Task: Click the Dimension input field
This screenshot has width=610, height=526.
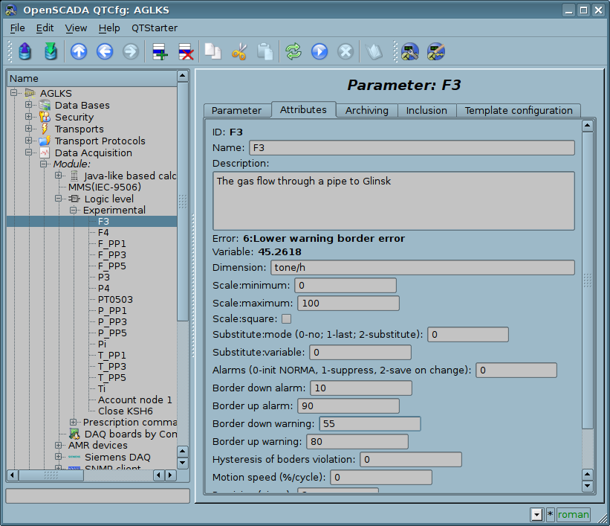Action: (423, 268)
